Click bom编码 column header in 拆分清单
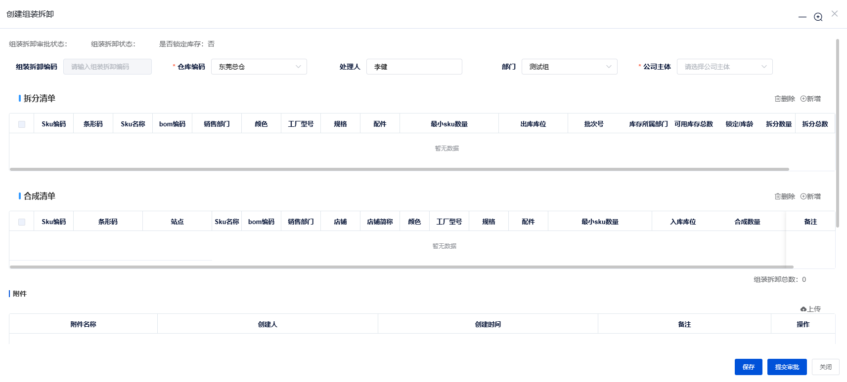 pyautogui.click(x=172, y=124)
